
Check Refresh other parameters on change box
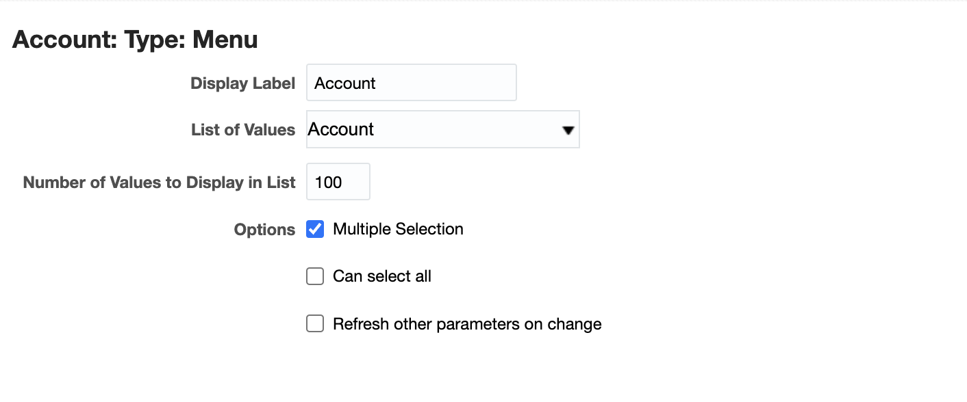click(314, 323)
